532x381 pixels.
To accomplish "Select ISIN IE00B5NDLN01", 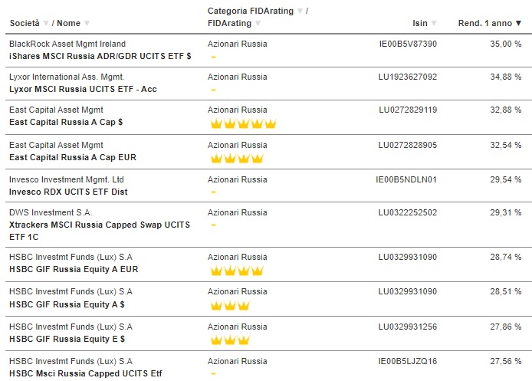I will coord(406,179).
